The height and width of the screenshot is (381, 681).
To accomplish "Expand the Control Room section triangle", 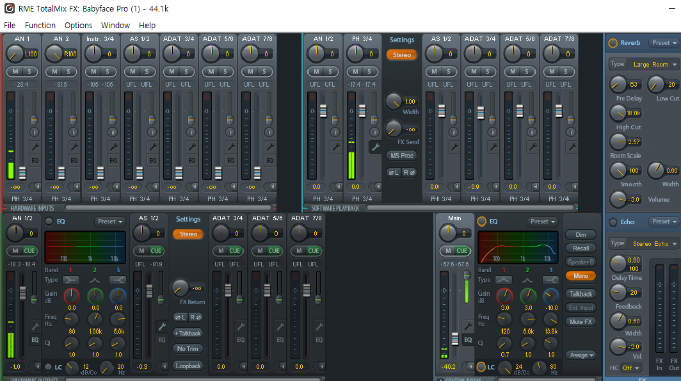I will [x=440, y=380].
